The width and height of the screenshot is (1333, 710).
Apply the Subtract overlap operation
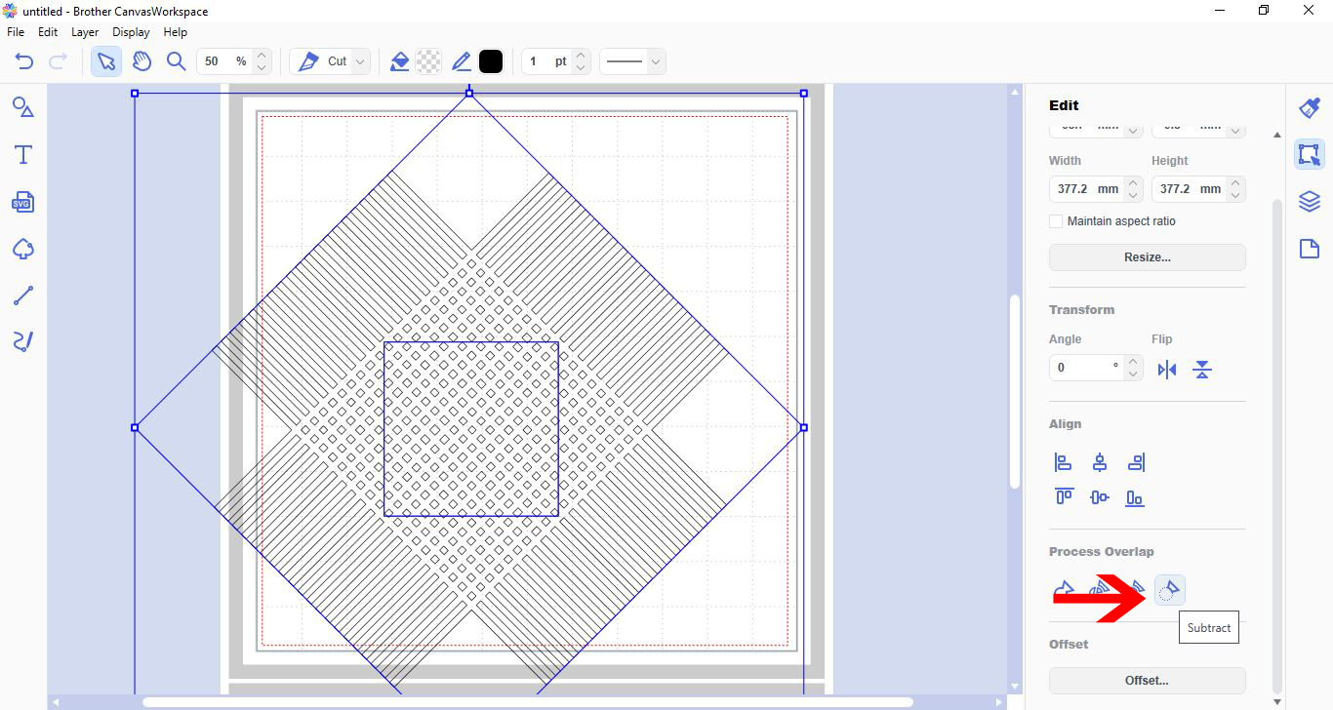(x=1170, y=589)
